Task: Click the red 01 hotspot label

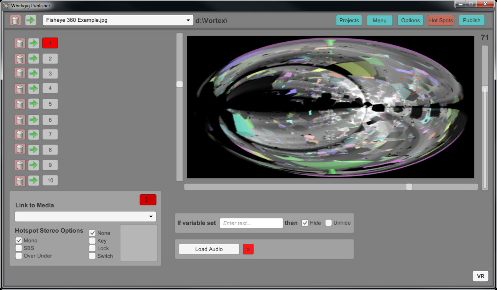Action: coord(148,200)
